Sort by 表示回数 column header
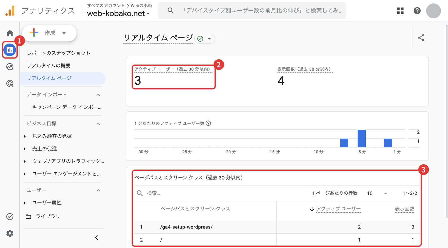Image resolution: width=448 pixels, height=248 pixels. click(x=405, y=209)
